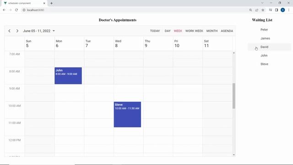Switch to MONTH view
Viewport: 293px width, 165px height.
[x=212, y=31]
